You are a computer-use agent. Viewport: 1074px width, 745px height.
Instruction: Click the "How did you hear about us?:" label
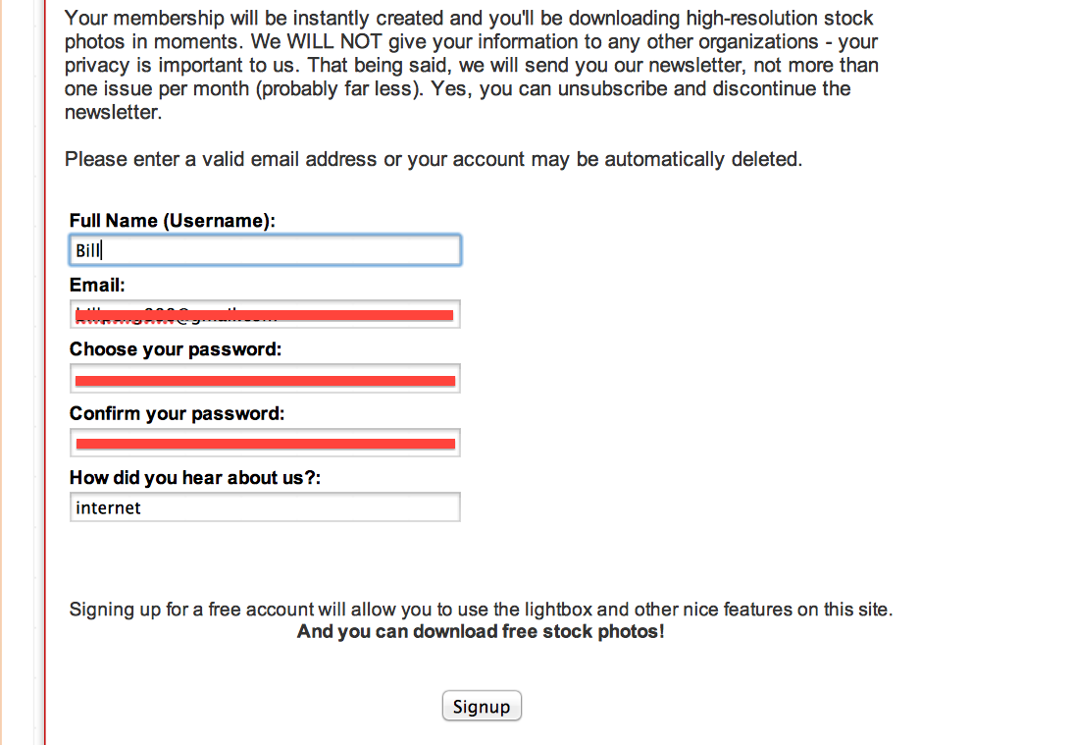pyautogui.click(x=194, y=478)
